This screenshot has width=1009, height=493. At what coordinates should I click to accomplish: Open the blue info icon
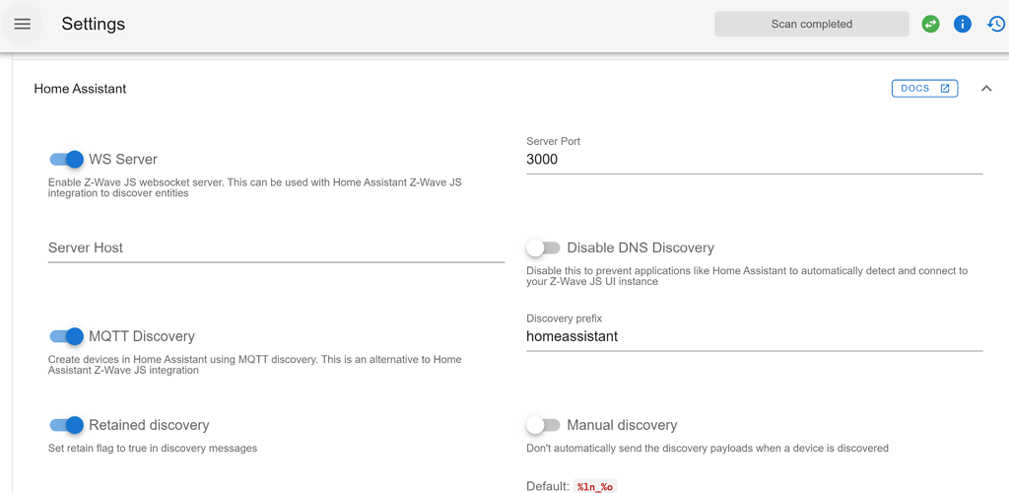point(963,24)
